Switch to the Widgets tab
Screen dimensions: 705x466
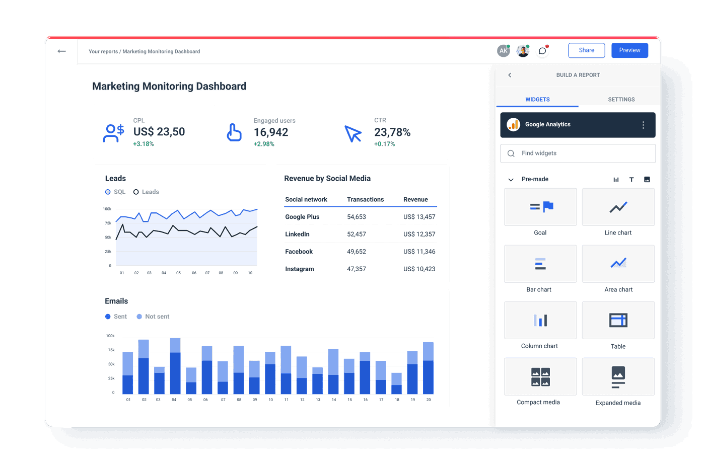[x=537, y=99]
